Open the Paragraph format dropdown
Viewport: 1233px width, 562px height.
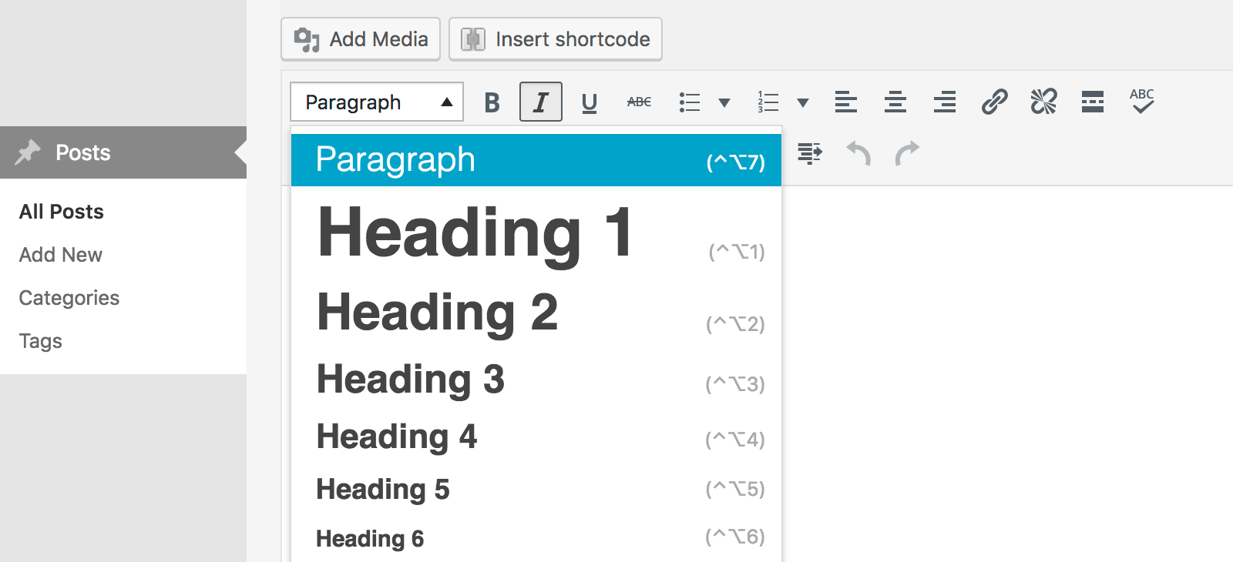377,102
